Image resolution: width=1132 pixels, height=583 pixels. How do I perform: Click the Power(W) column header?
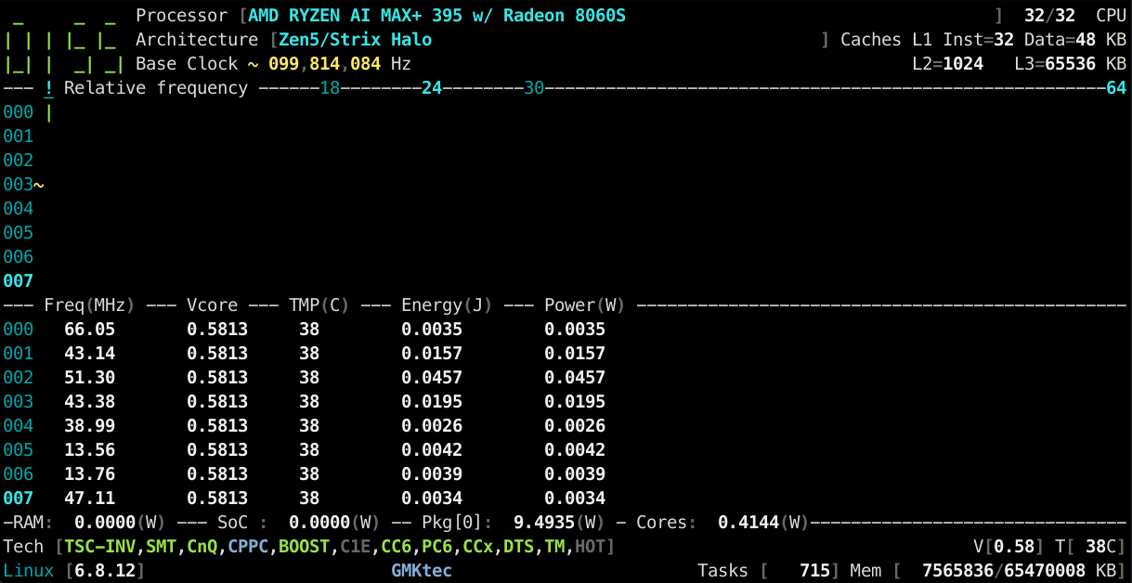[x=585, y=305]
